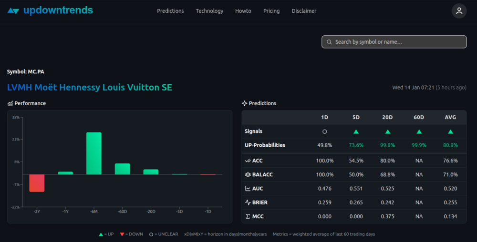Click the LVMH Moët Hennessy Louis Vuitton SE title
Screen dimensions: 477x242
[90, 88]
